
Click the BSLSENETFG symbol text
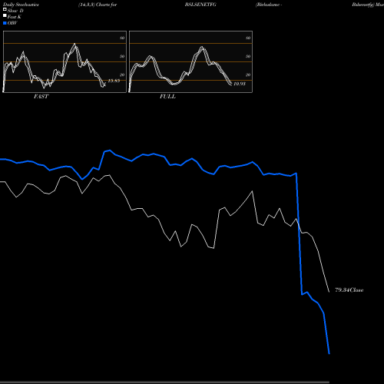200,5
